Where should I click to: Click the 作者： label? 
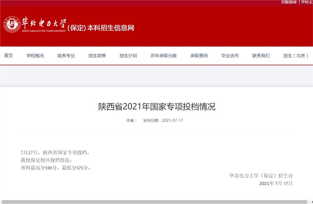(x=131, y=120)
